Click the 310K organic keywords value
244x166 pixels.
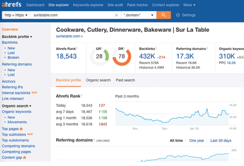pos(227,56)
